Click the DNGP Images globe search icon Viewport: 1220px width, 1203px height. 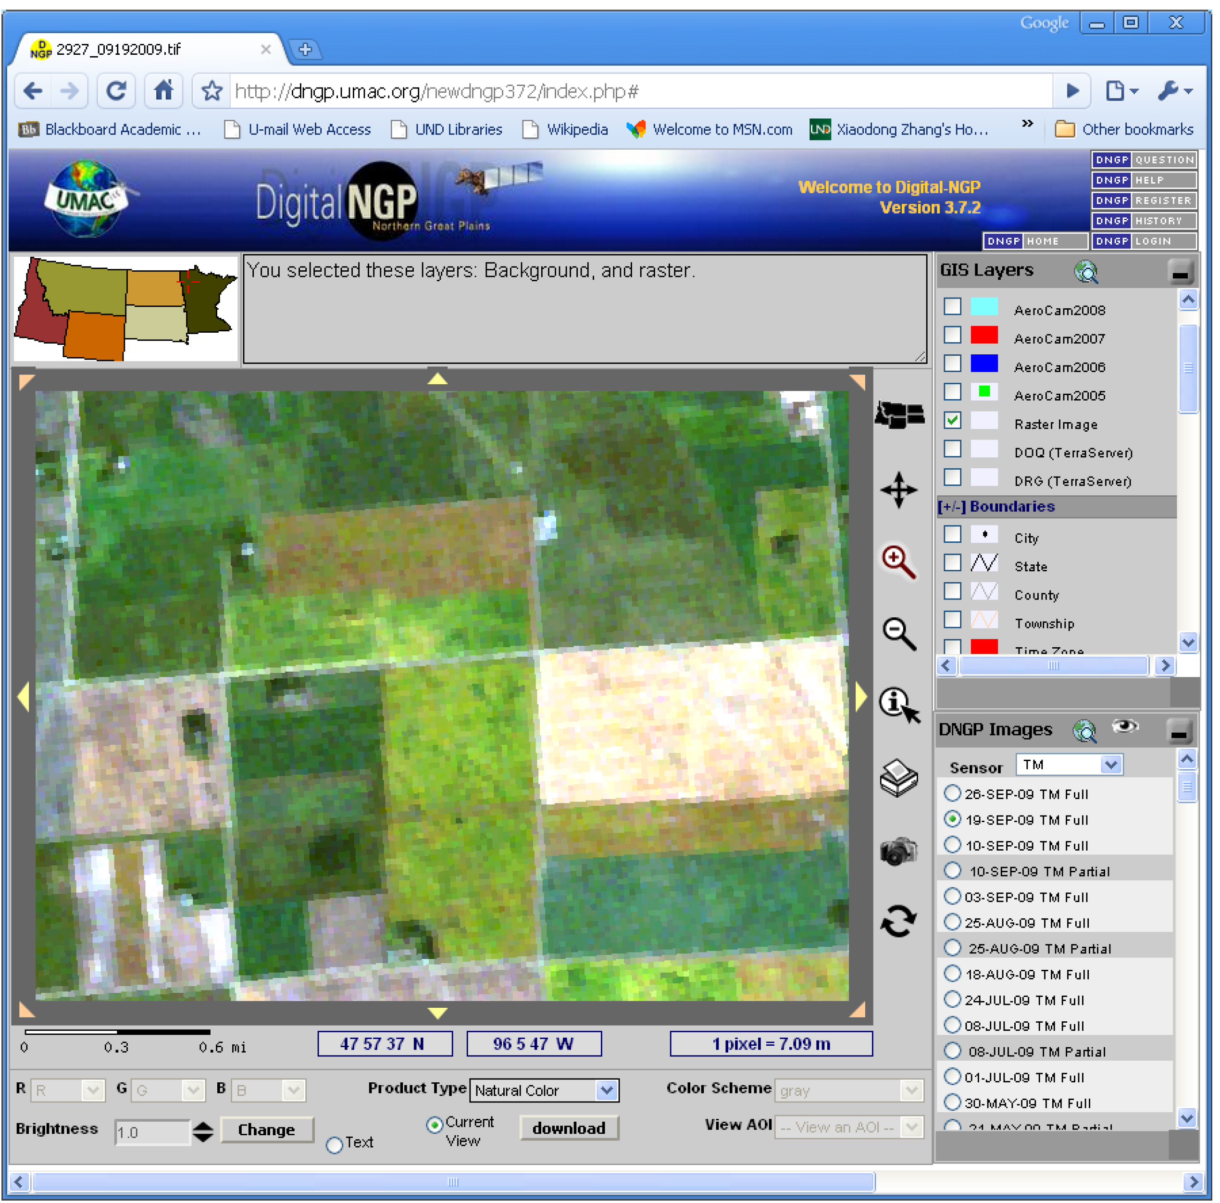pyautogui.click(x=1085, y=731)
